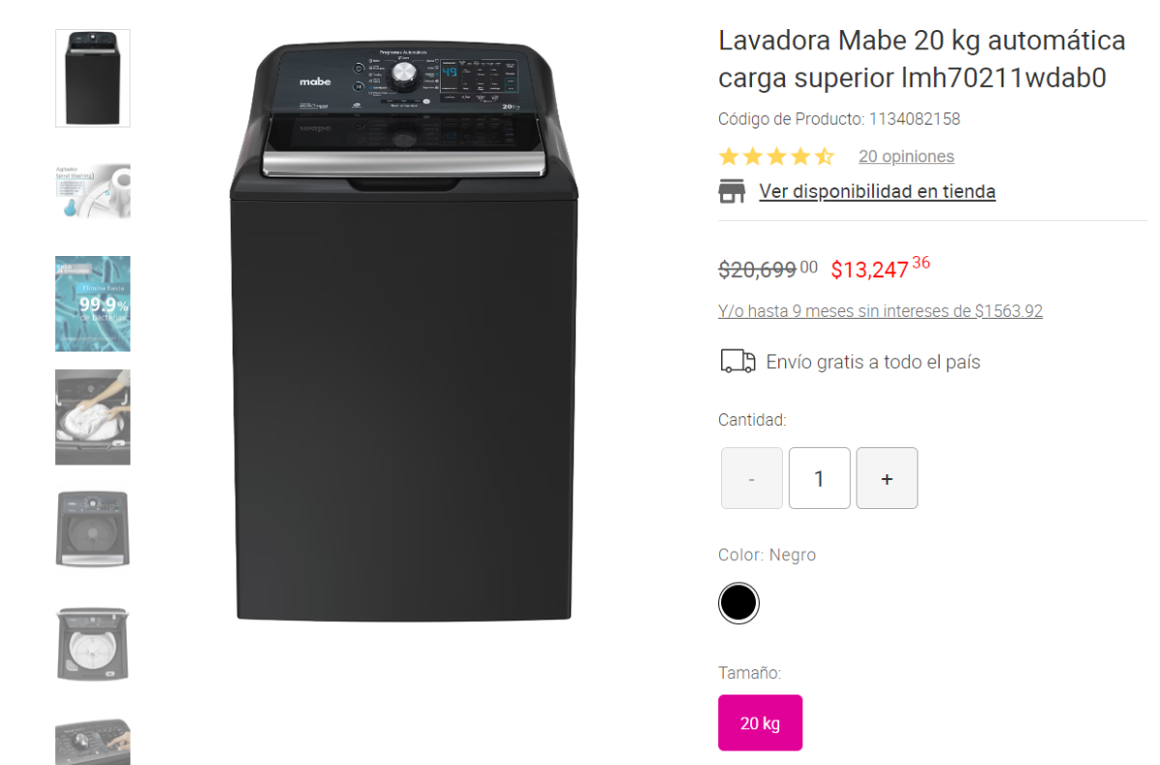The width and height of the screenshot is (1160, 765).
Task: Select the thumbnail of open washer top view
Action: [x=93, y=528]
